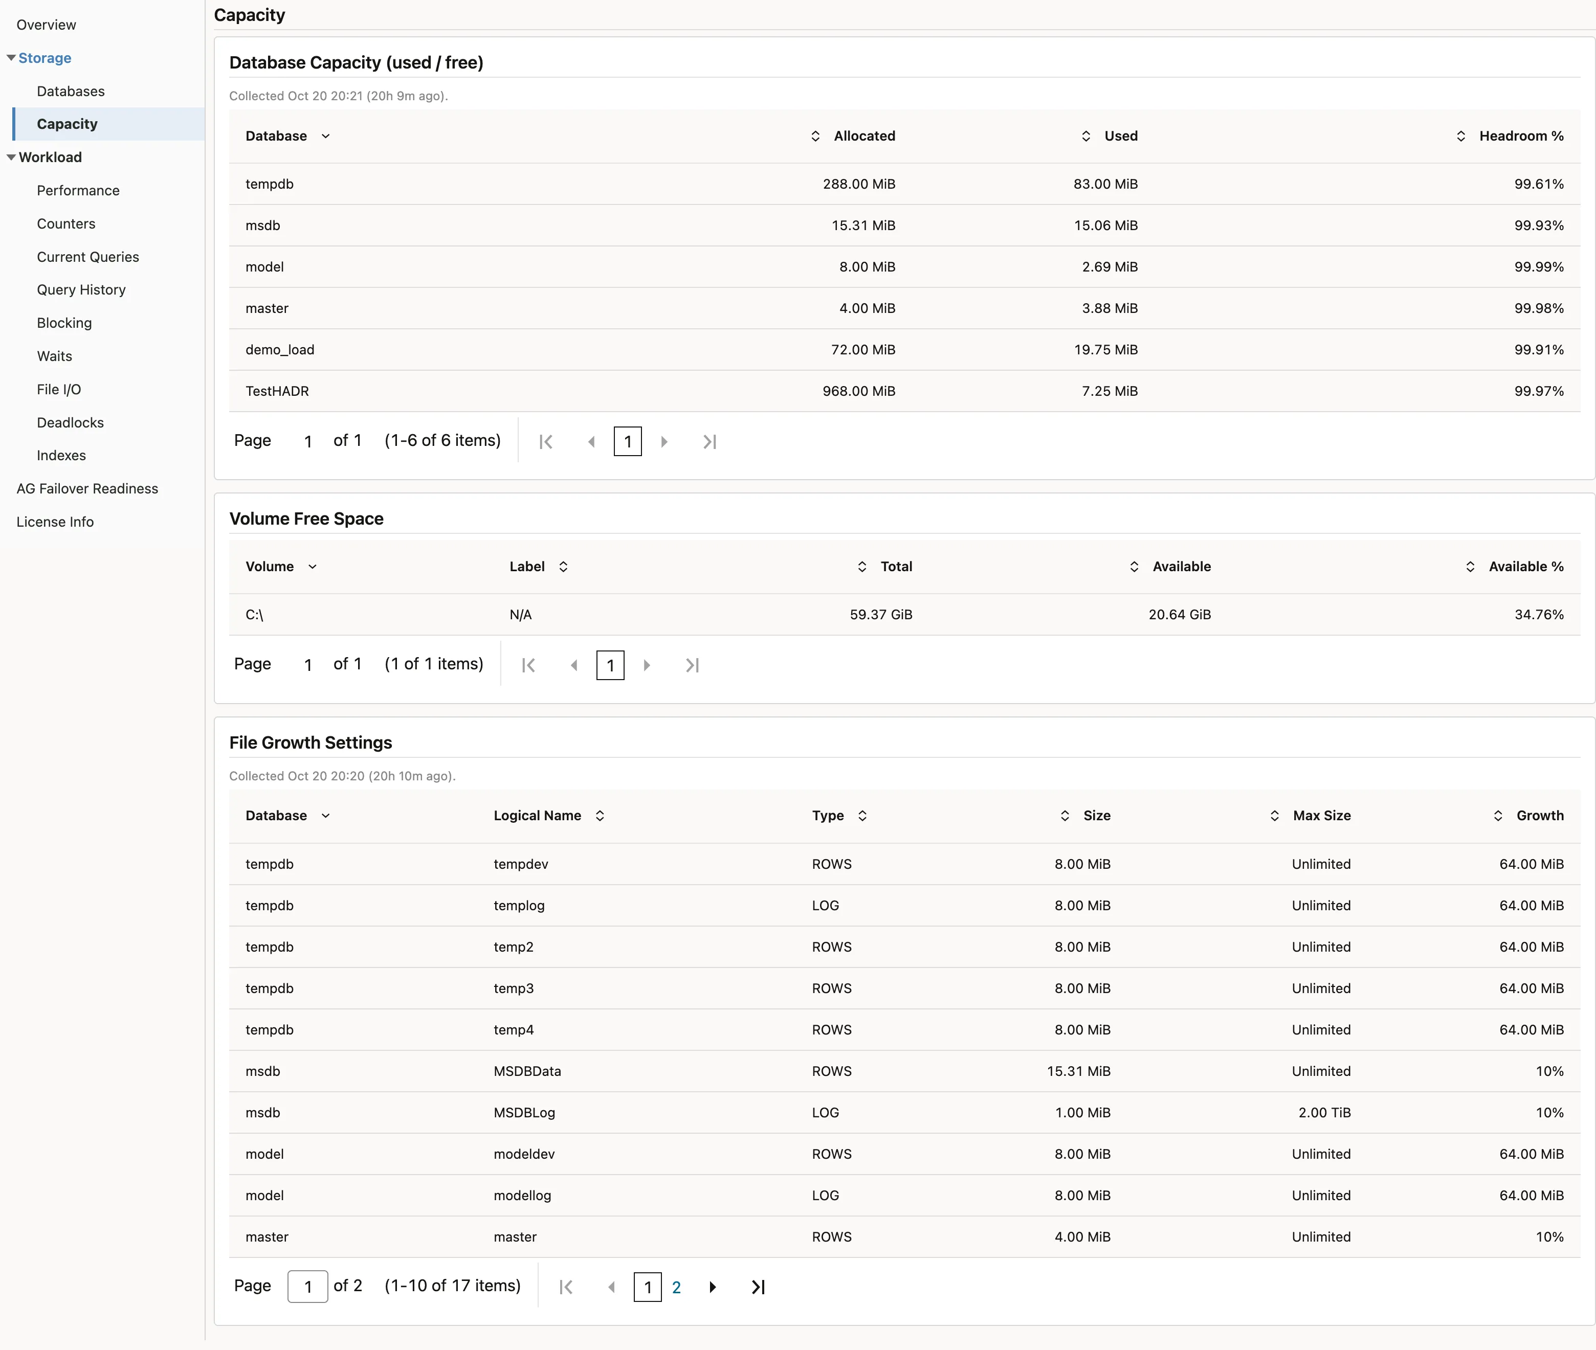Click the MSDBLog logical name cell

coord(524,1113)
